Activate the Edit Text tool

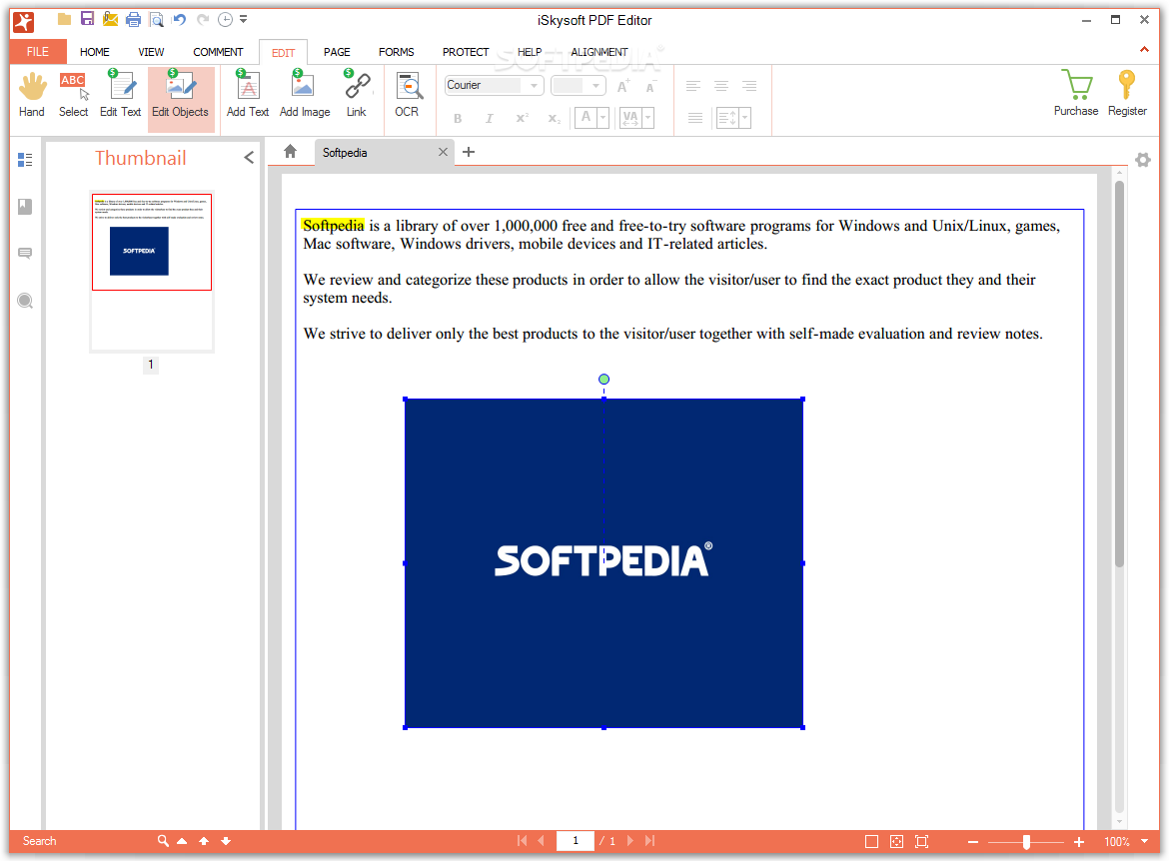[x=120, y=96]
